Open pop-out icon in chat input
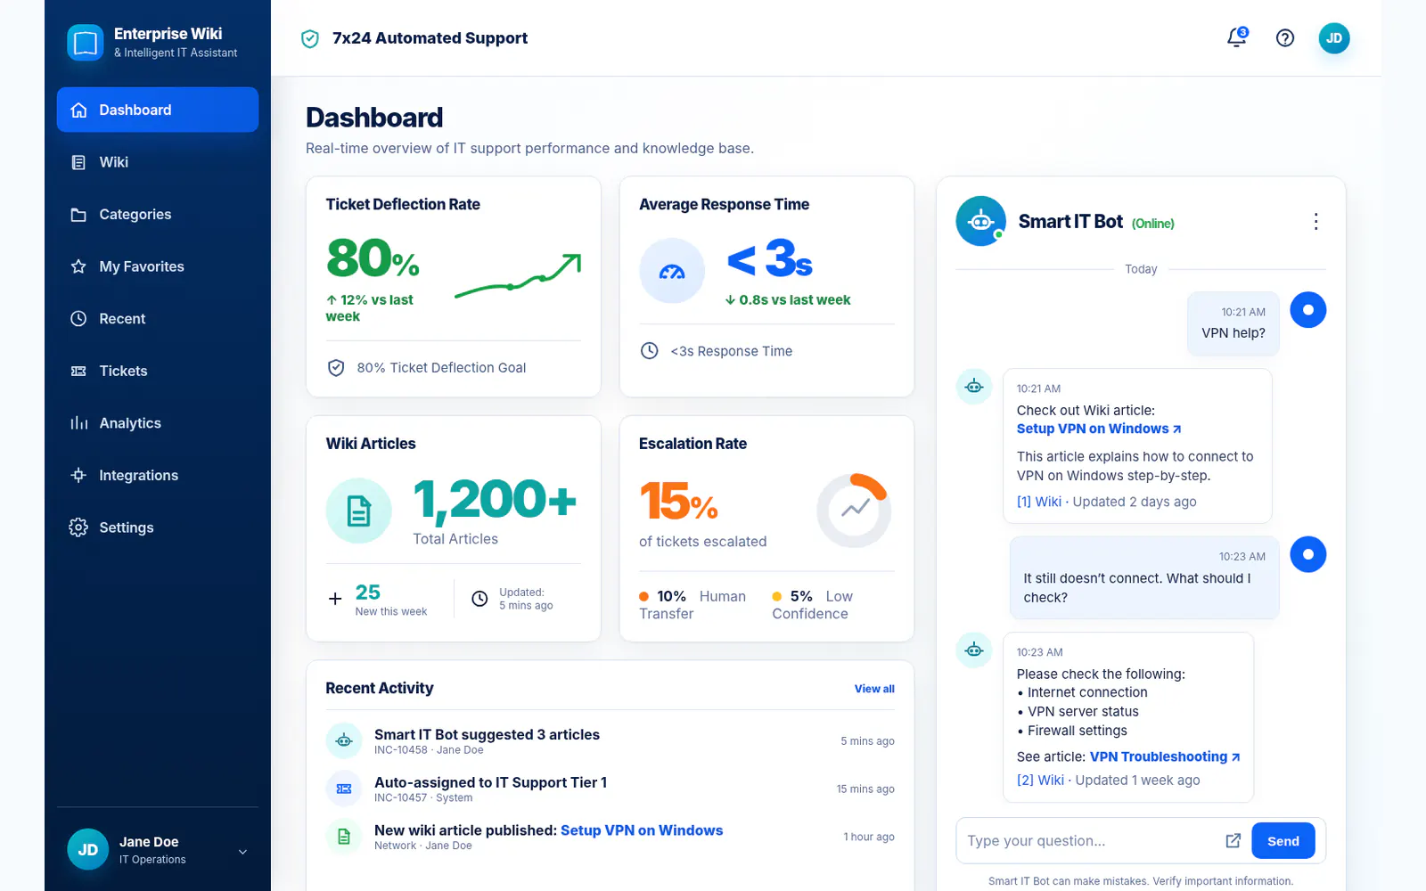Screen dimensions: 1426x891 (1233, 841)
